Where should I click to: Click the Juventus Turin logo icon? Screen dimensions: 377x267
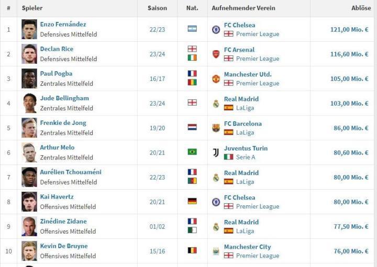click(216, 153)
